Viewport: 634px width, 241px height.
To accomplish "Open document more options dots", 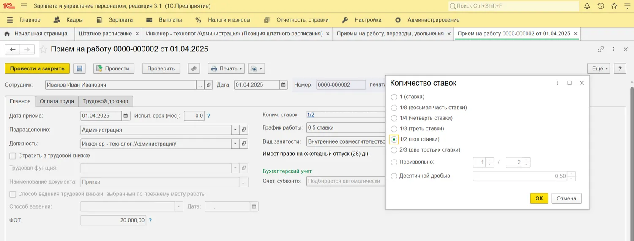I will coord(613,49).
